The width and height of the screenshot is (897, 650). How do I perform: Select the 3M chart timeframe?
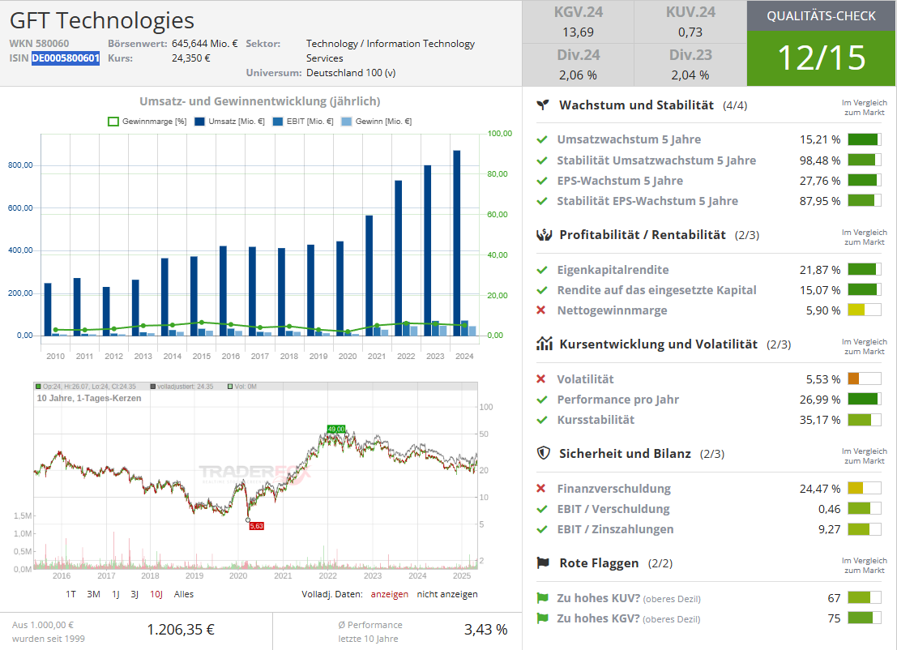pyautogui.click(x=93, y=594)
